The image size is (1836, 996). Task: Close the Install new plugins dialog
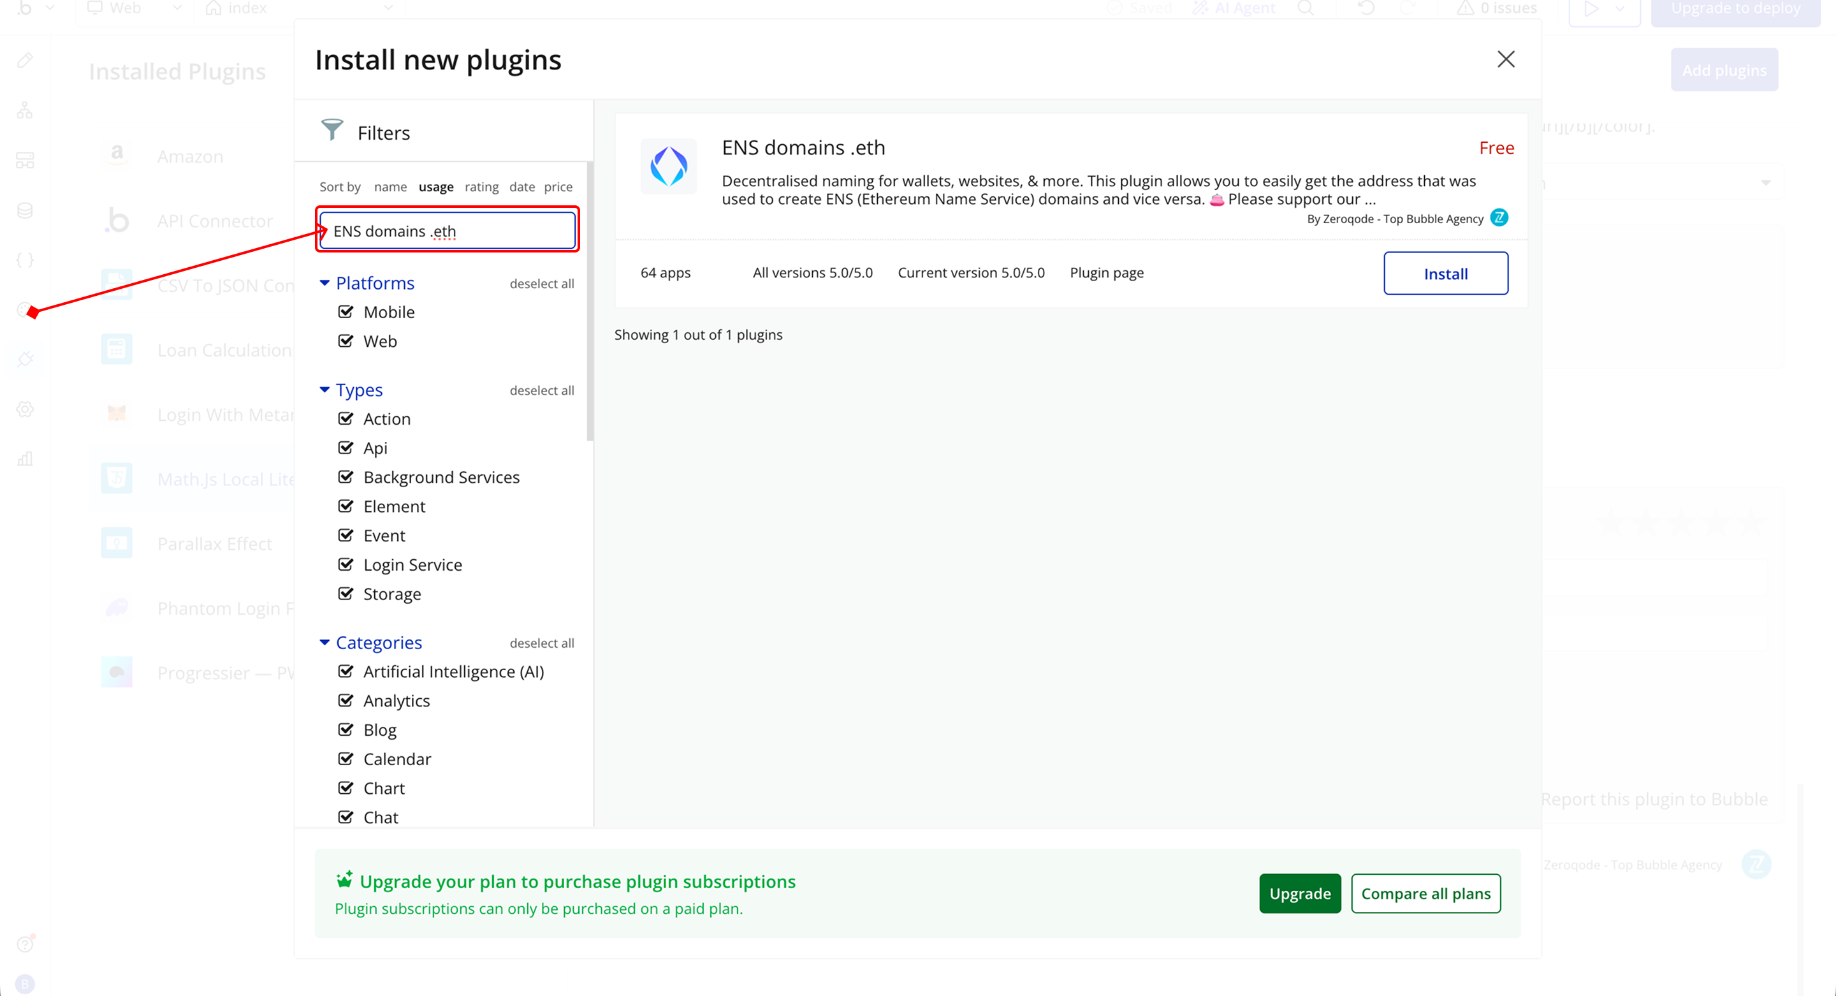click(x=1505, y=59)
